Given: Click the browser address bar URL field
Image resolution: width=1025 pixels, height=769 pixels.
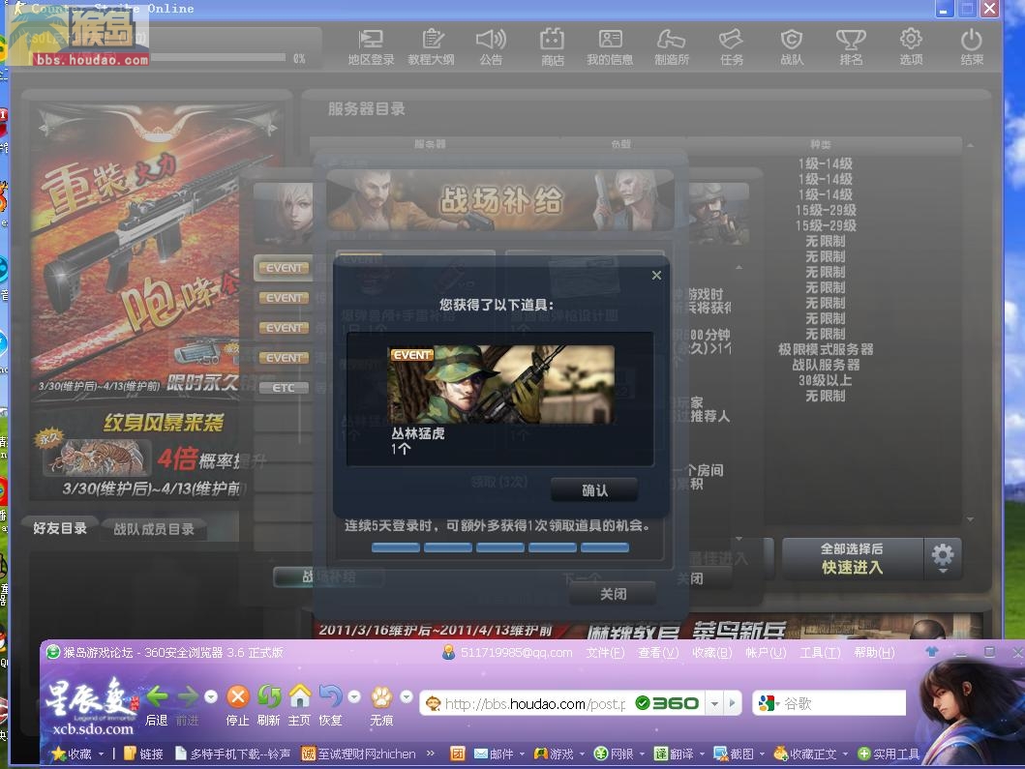Looking at the screenshot, I should (534, 703).
